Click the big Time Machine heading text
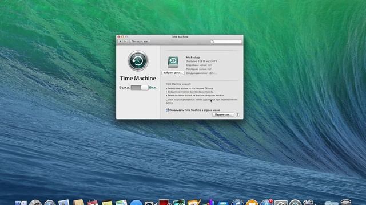366x205 pixels. point(138,79)
